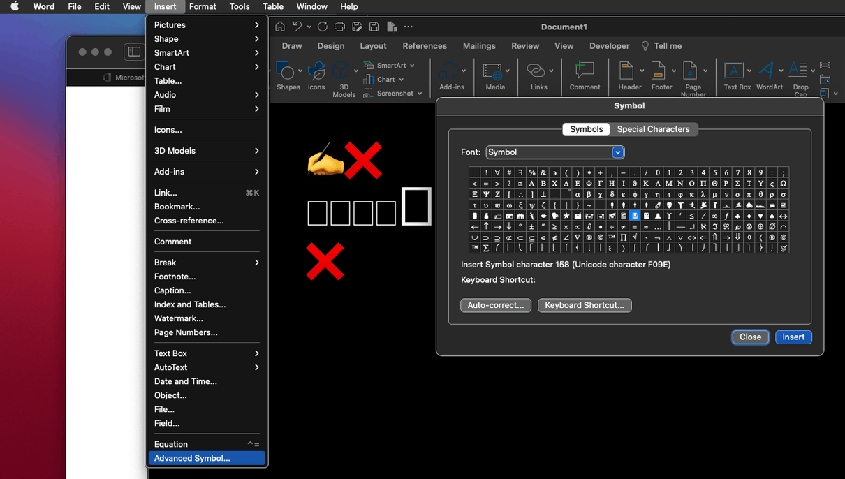Toggle the sidebar in the background window
Image resolution: width=845 pixels, height=479 pixels.
(134, 52)
